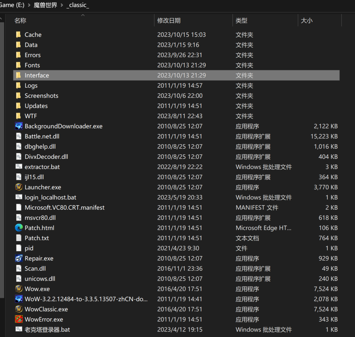Click the login_localhost.bat file icon
Viewport: 355px width, 337px height.
[x=19, y=197]
